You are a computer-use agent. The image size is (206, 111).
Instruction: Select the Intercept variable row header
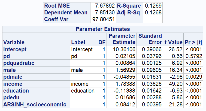[15, 49]
